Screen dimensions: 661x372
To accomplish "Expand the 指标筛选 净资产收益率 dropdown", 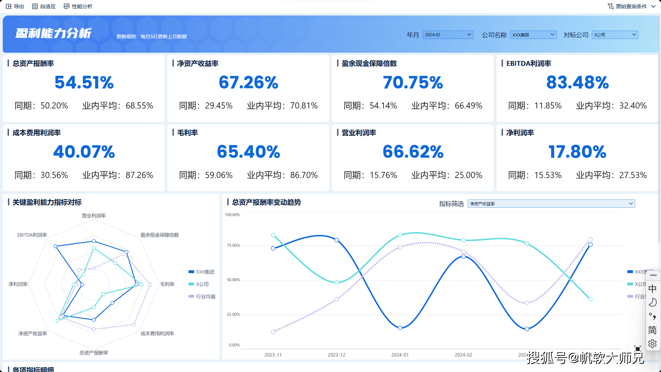I will tap(551, 204).
